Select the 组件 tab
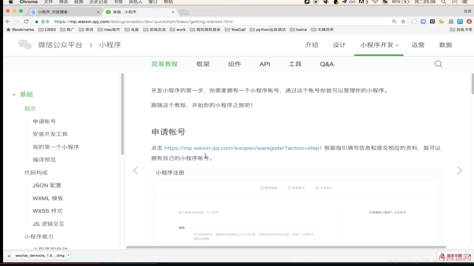The width and height of the screenshot is (474, 266). tap(235, 64)
